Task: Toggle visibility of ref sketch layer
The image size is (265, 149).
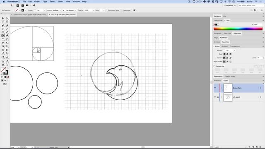Action: pos(215,97)
